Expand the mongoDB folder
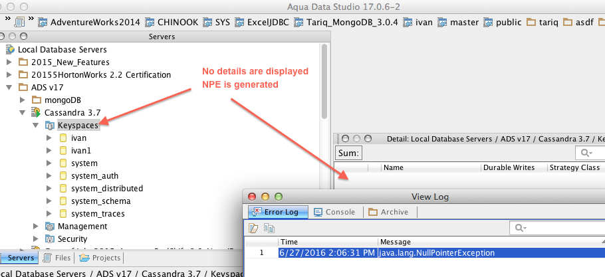 tap(23, 100)
